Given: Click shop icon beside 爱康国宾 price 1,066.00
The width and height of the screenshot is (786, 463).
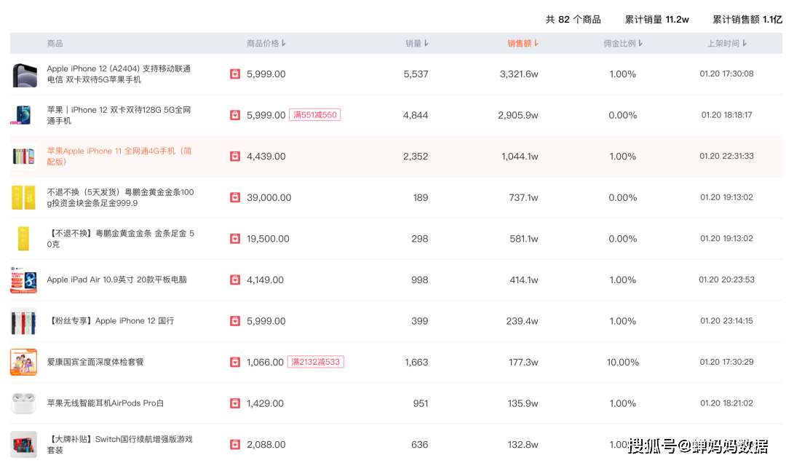Looking at the screenshot, I should [235, 362].
